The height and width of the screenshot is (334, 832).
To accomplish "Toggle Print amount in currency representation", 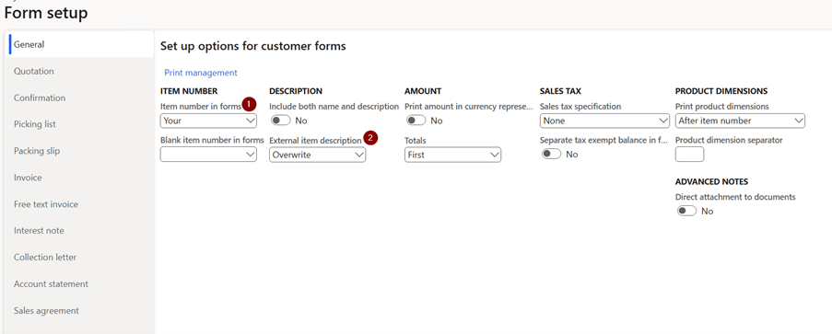I will tap(416, 121).
